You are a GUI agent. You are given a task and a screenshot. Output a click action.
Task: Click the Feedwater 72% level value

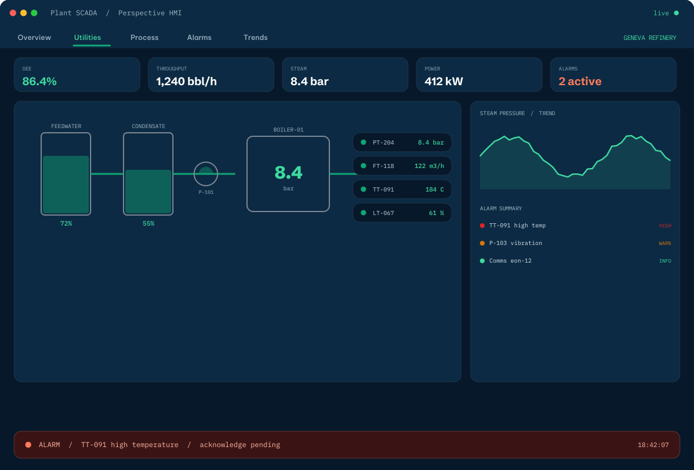pyautogui.click(x=66, y=224)
